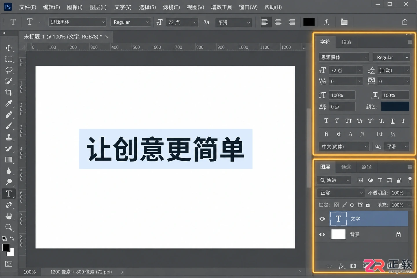
Task: Toggle all caps TT button
Action: 349,121
